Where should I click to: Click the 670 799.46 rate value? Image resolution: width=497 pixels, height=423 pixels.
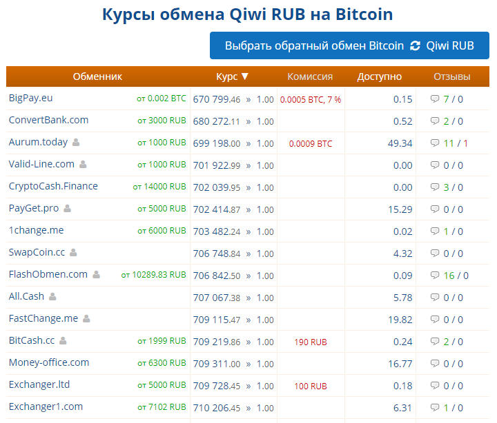pos(217,99)
